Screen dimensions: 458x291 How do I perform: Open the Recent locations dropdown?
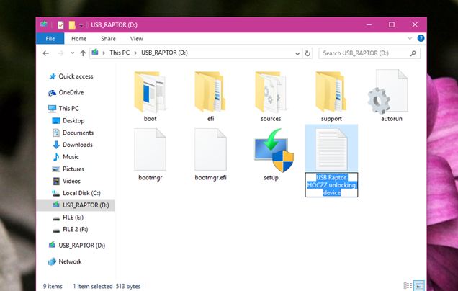click(73, 53)
